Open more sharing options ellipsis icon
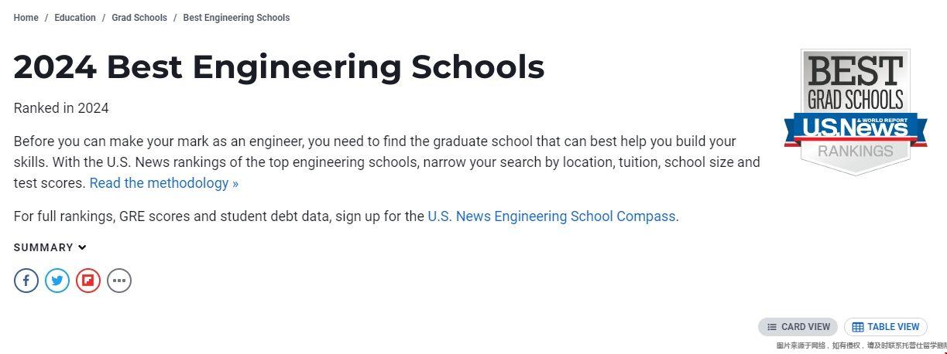This screenshot has width=947, height=354. (119, 280)
